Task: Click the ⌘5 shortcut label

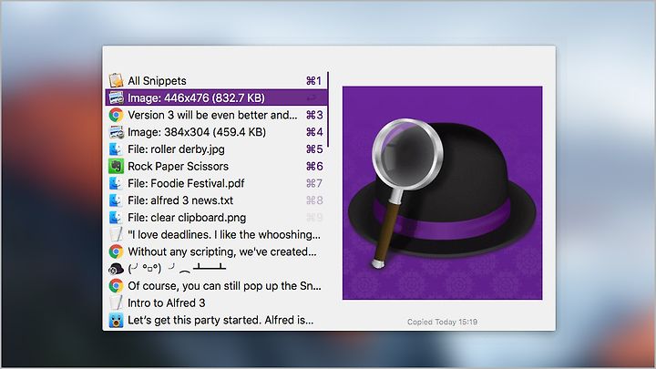Action: 314,149
